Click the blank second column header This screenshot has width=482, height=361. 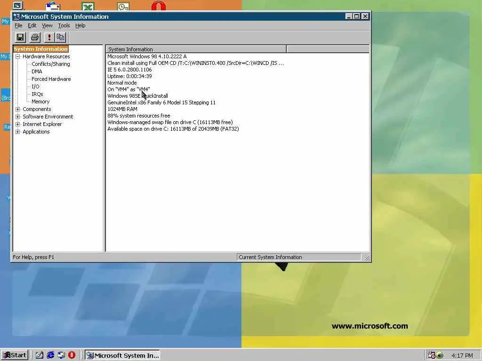[x=328, y=49]
